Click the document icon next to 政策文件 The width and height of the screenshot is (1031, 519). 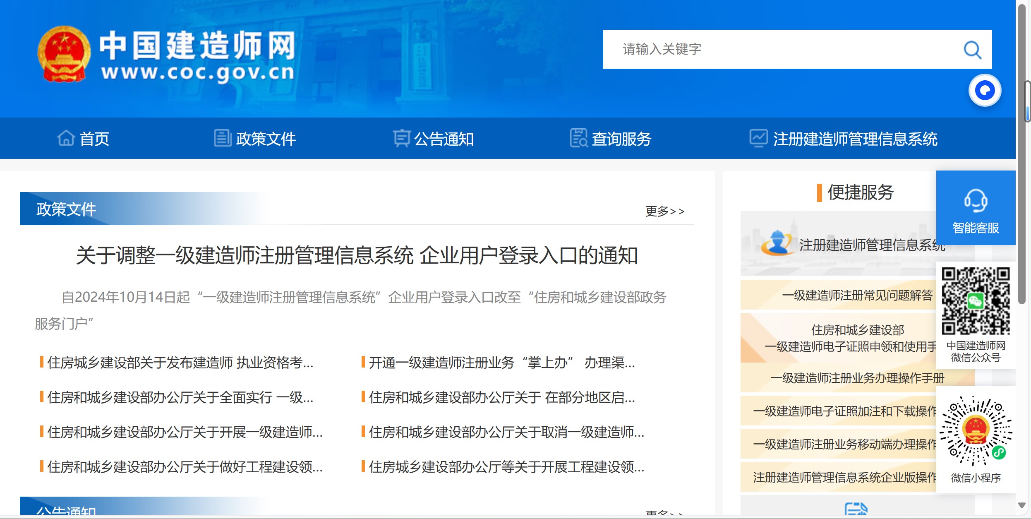(222, 138)
